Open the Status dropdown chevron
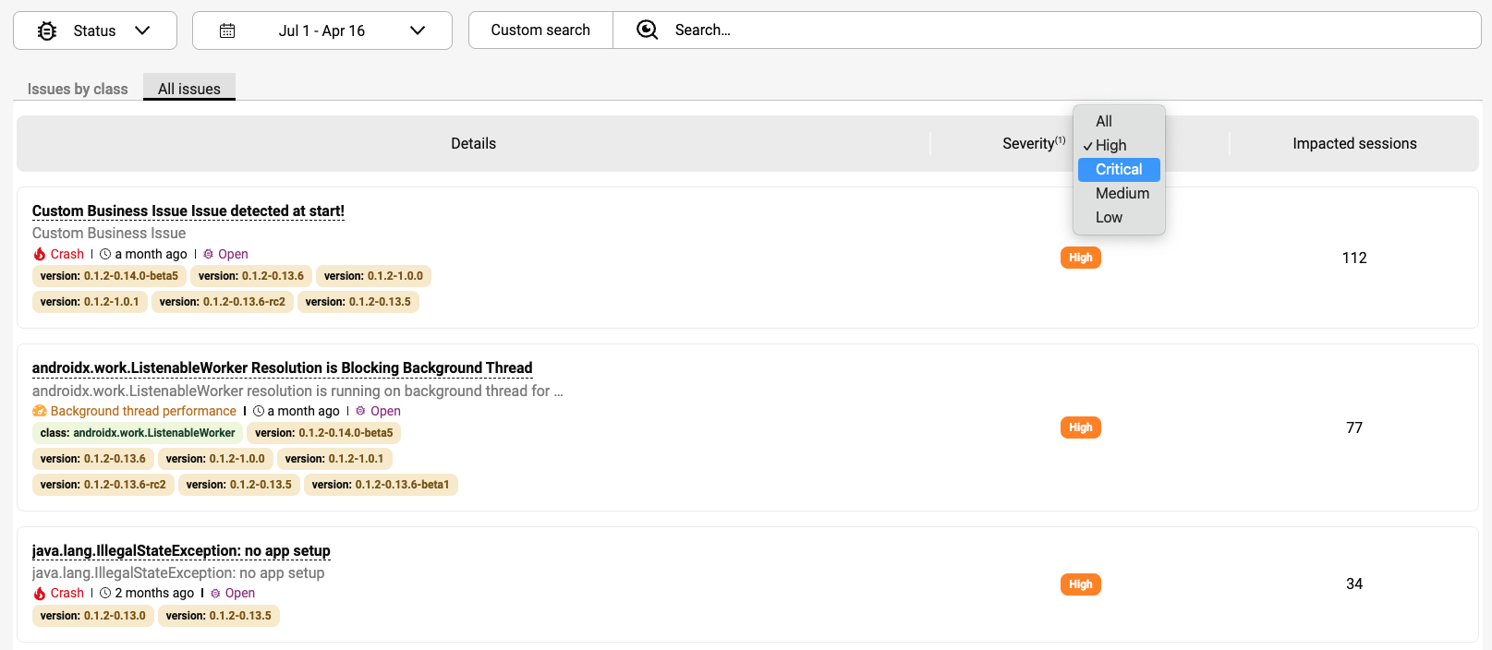The image size is (1492, 650). point(142,30)
